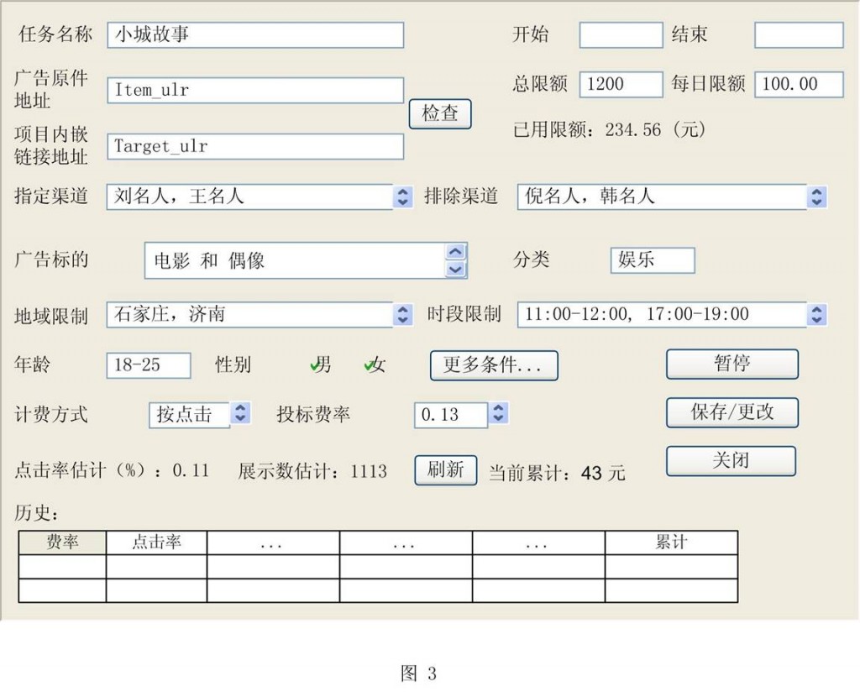Click the 时段限制 field with 11:00-12:00
The image size is (860, 692).
pyautogui.click(x=662, y=315)
